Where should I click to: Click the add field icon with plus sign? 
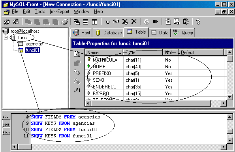(x=77, y=72)
